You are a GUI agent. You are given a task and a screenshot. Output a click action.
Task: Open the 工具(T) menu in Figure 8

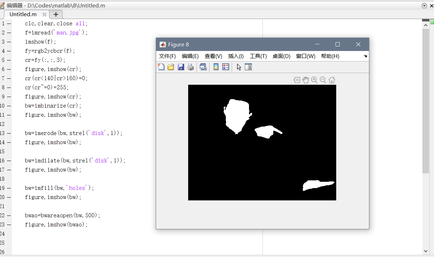258,56
